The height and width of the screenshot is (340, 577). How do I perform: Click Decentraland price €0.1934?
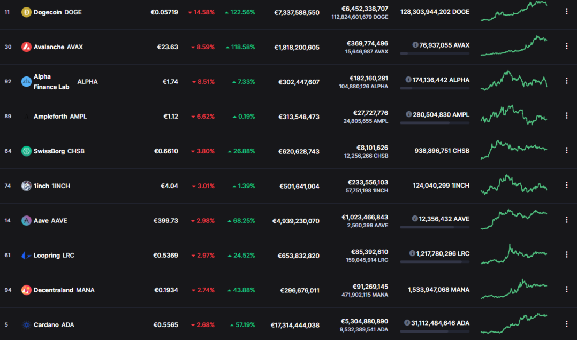[166, 290]
